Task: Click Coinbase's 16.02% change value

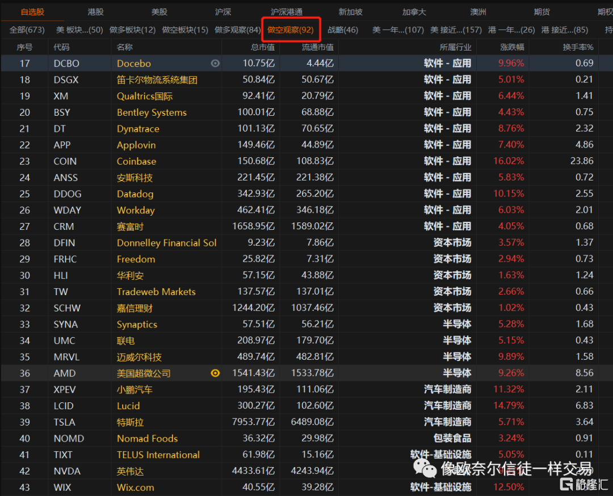Action: click(509, 161)
